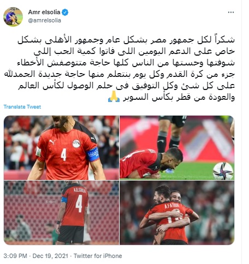Screen dimensions: 249x264
Task: Open photo of number 4 captain front
Action: click(x=61, y=148)
